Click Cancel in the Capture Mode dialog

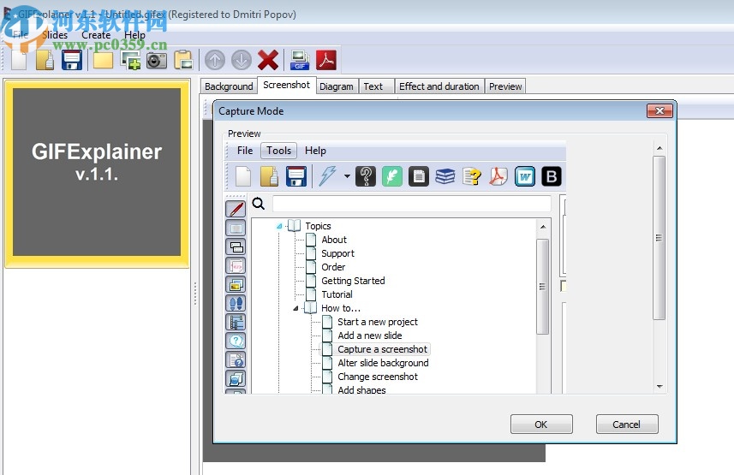tap(626, 425)
